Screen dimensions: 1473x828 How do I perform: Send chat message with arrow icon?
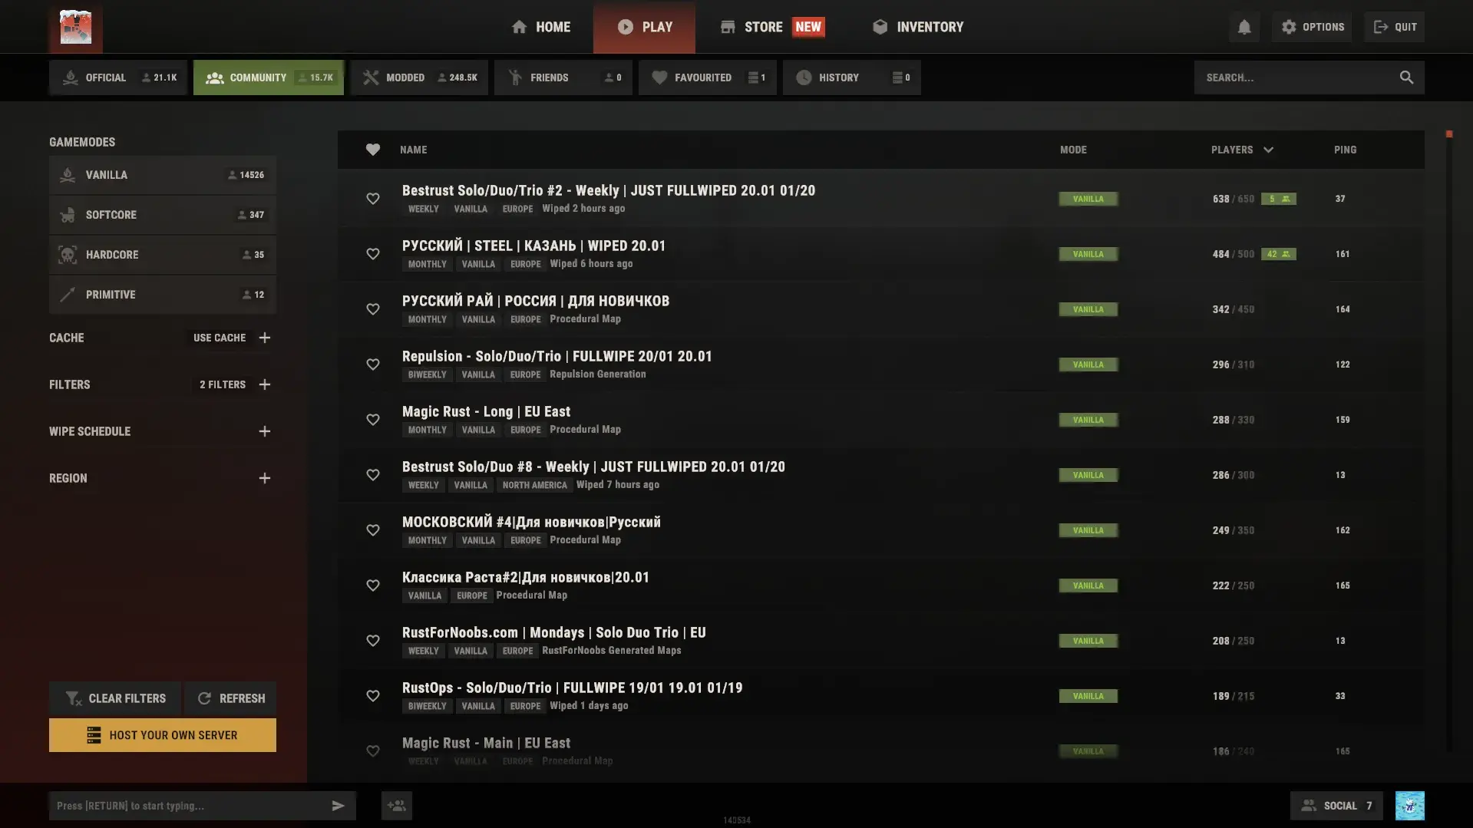(x=338, y=806)
